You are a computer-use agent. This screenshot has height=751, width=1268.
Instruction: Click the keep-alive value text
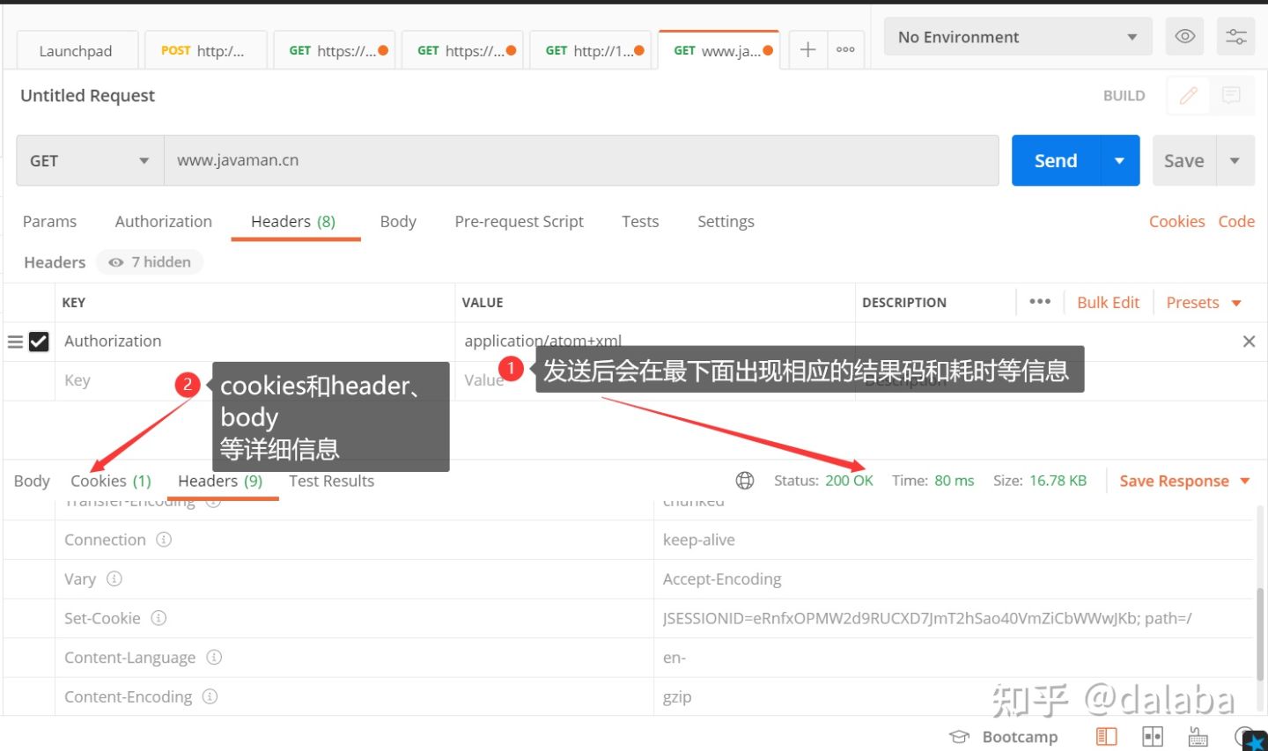[x=698, y=540]
